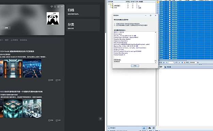Open post 1034 about Reddit

17,51
